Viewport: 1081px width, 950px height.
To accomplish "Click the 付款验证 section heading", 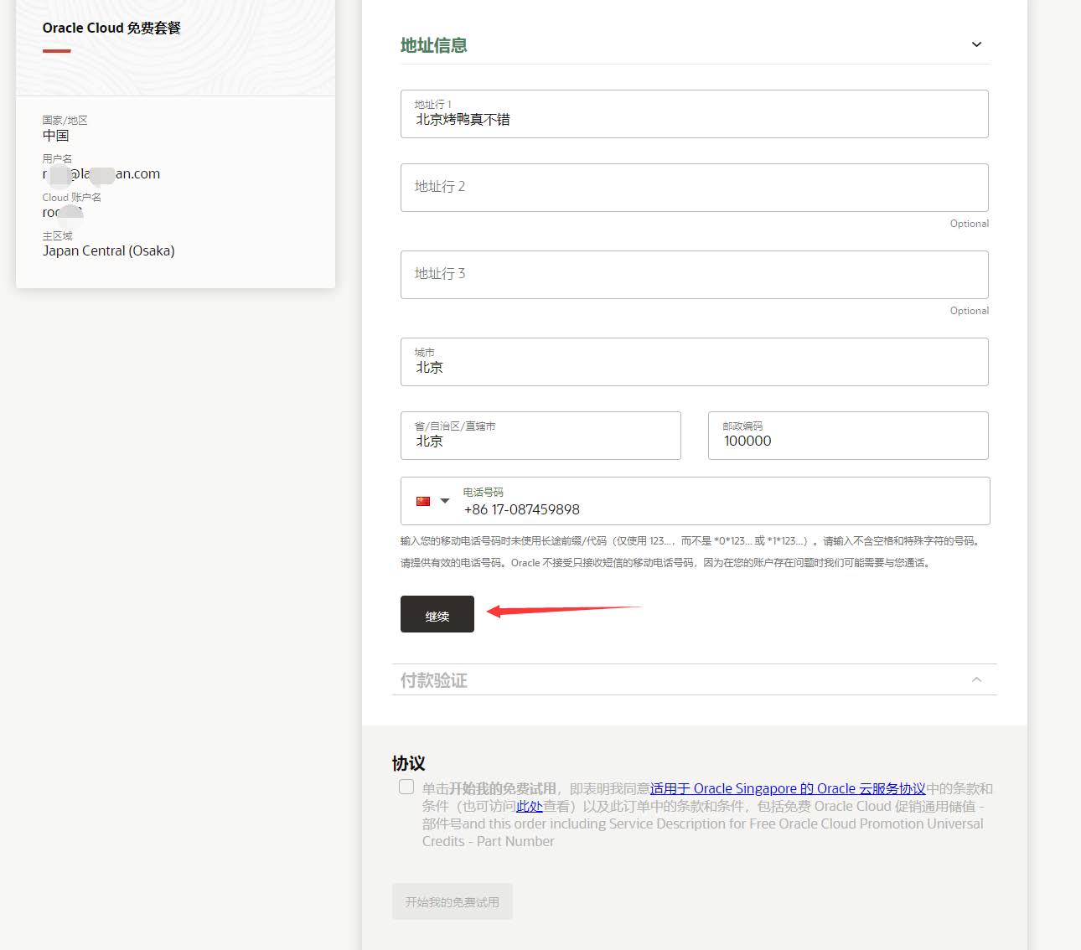I will pos(433,680).
